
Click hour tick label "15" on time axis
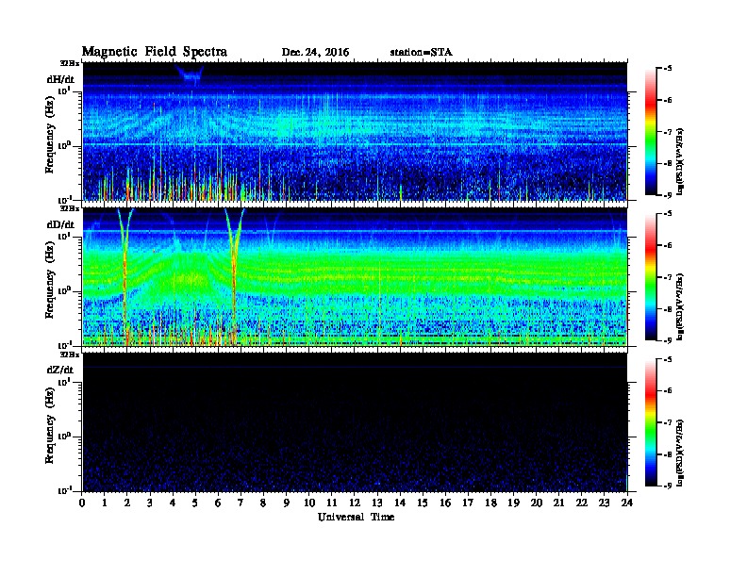point(423,503)
